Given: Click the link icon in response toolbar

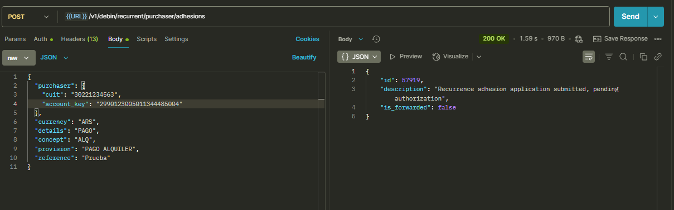Looking at the screenshot, I should coord(658,57).
